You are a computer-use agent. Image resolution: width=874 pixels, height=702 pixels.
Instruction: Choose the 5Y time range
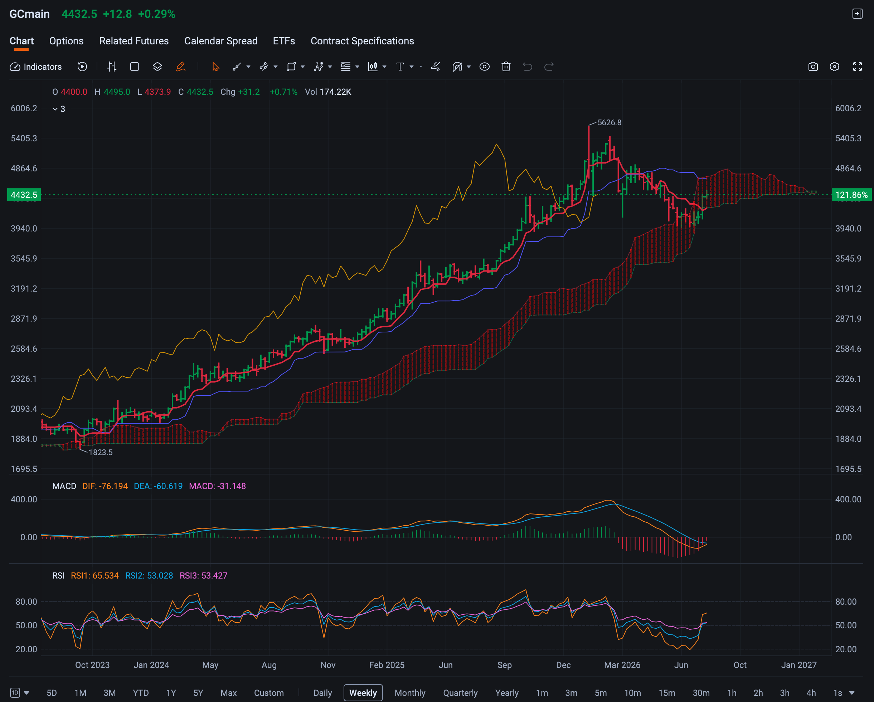click(x=198, y=693)
